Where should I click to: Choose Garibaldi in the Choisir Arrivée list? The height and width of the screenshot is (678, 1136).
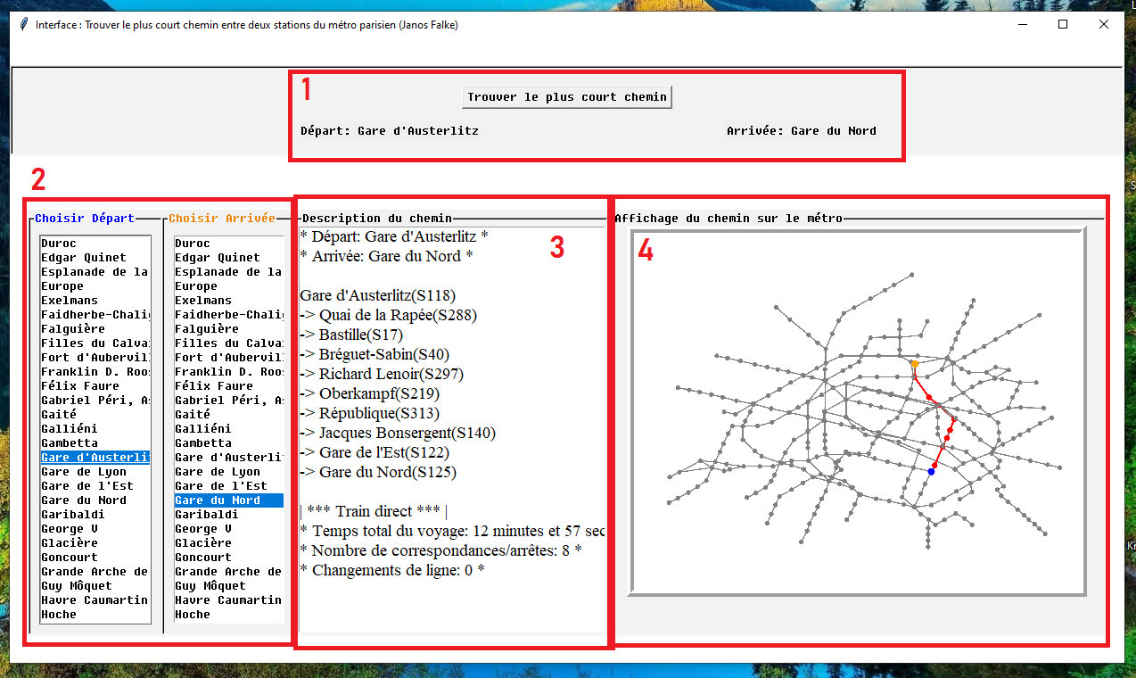click(228, 515)
